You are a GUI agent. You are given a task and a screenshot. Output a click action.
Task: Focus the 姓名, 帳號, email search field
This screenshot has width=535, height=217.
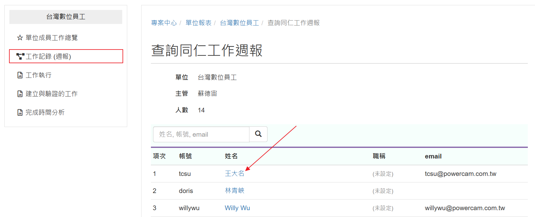(x=201, y=134)
